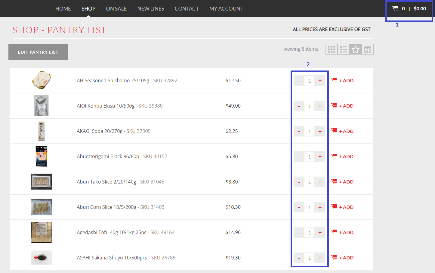The width and height of the screenshot is (435, 273).
Task: Add Aburi Tako Slice to cart
Action: coord(342,182)
